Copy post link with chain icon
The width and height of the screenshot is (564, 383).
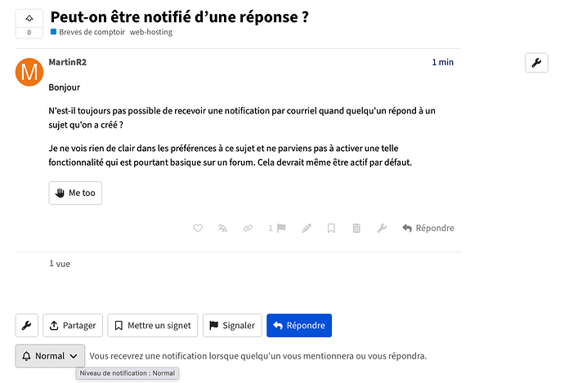point(248,228)
